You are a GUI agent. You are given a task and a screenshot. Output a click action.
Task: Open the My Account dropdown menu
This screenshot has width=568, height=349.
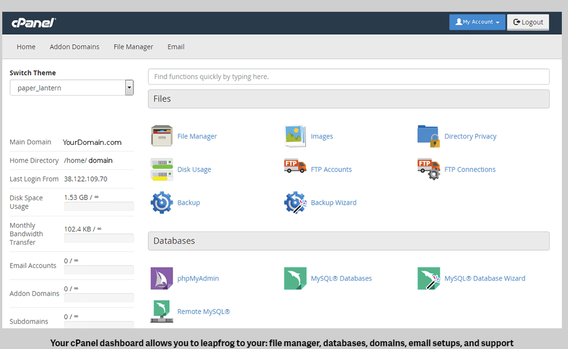pyautogui.click(x=477, y=22)
